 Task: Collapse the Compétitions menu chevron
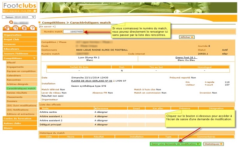point(34,58)
